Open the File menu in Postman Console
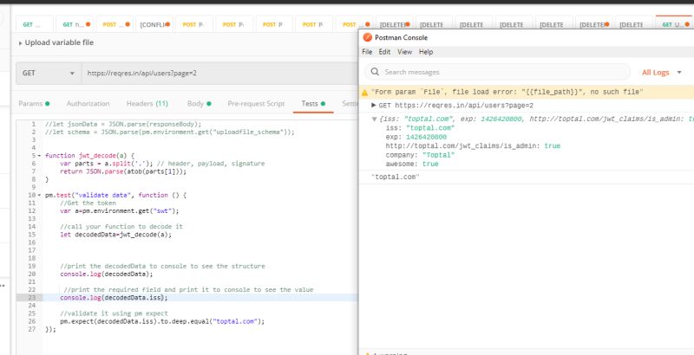The height and width of the screenshot is (355, 694). coord(367,52)
